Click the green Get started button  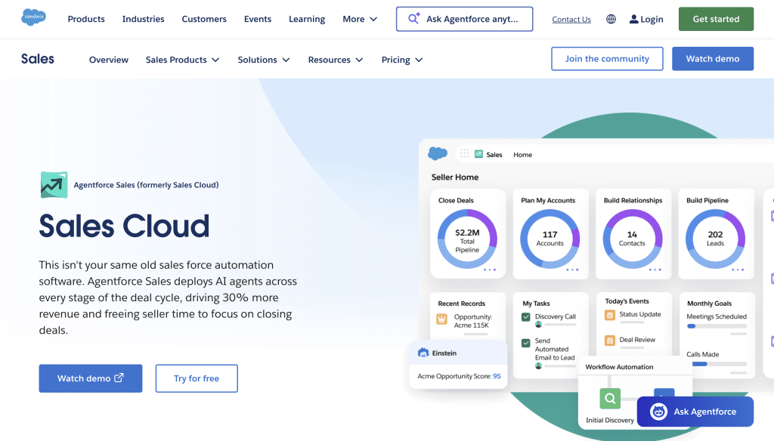click(x=716, y=19)
